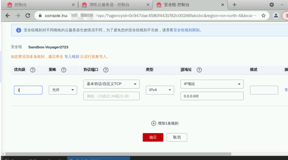Expand the 基本协议/自定义TCP protocol dropdown
This screenshot has width=288, height=160.
point(111,84)
